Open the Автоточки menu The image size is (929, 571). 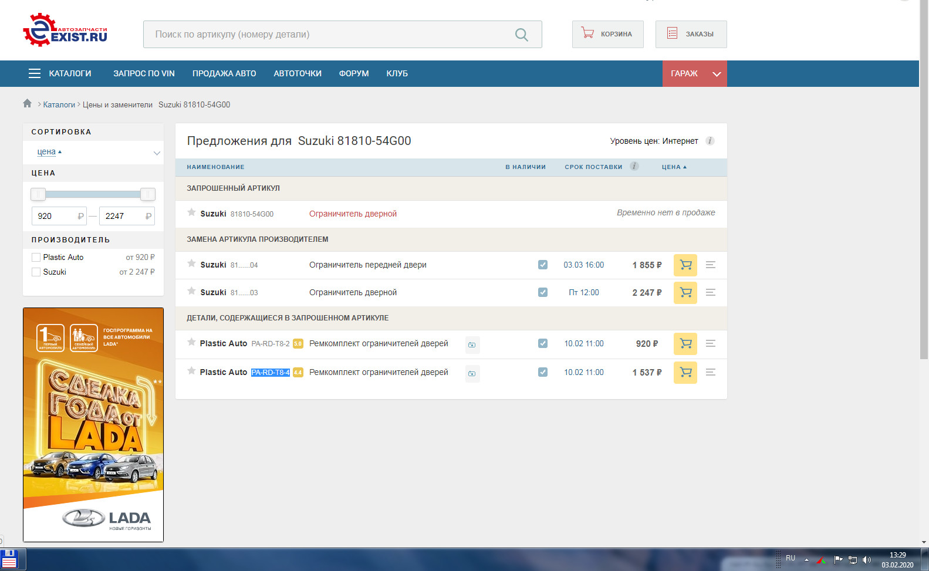tap(298, 73)
